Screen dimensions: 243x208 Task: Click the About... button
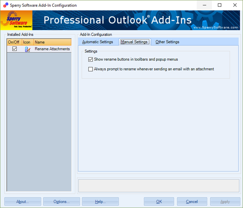pyautogui.click(x=23, y=201)
